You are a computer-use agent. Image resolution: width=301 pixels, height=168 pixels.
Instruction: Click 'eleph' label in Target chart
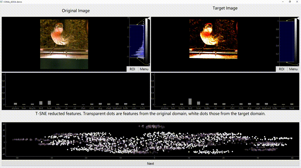[x=258, y=108]
